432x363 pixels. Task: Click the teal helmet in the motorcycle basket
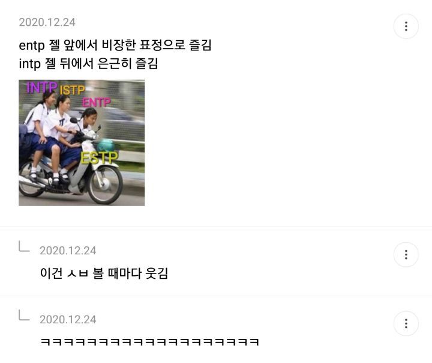click(x=106, y=145)
